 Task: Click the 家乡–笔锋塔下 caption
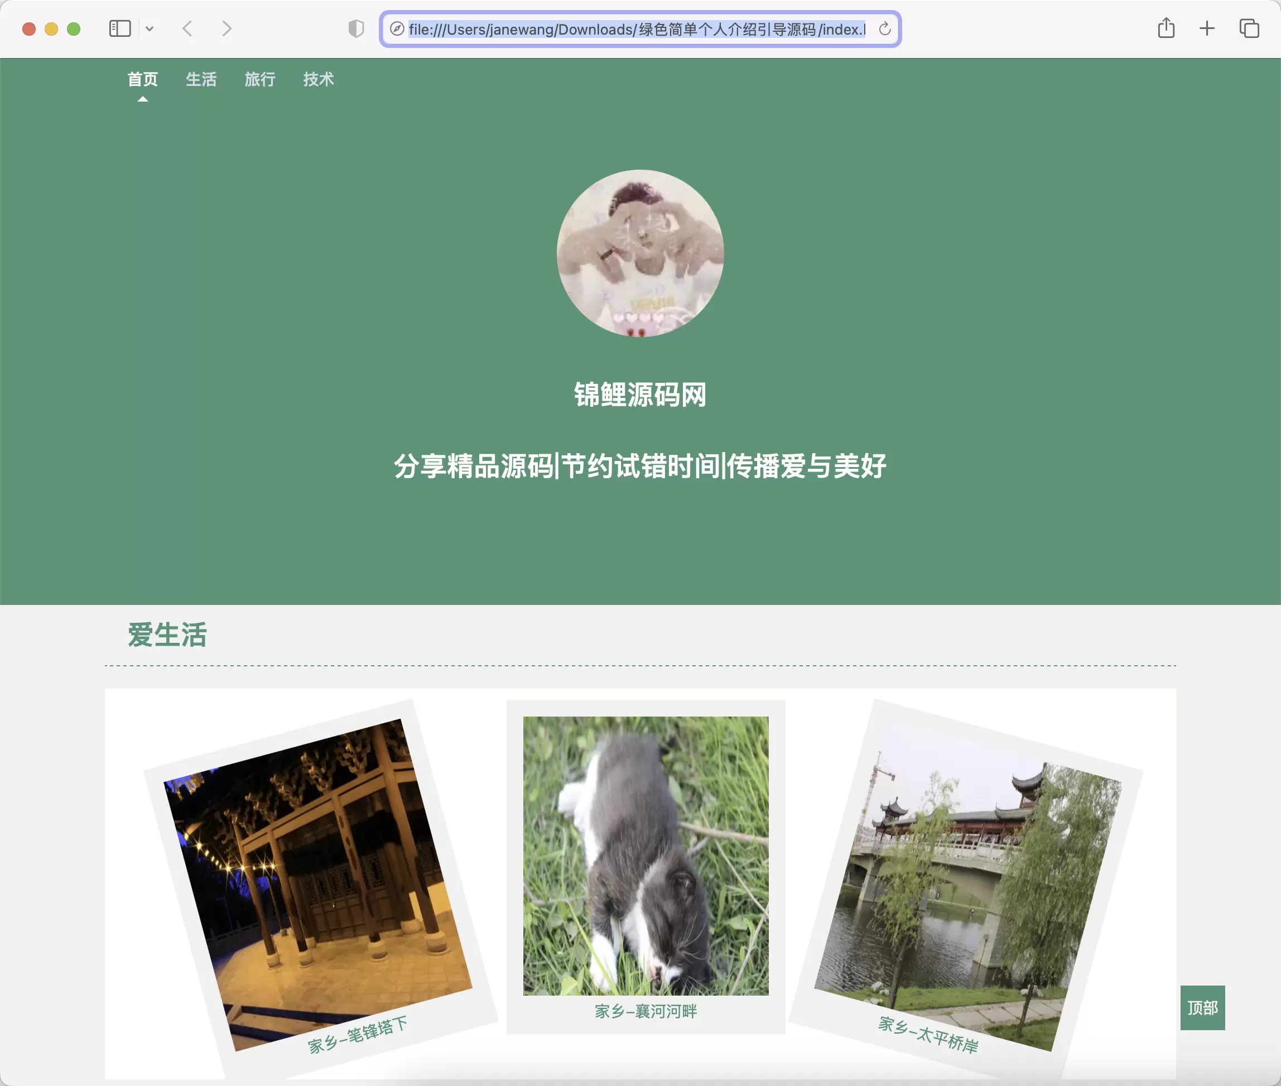pyautogui.click(x=358, y=1035)
